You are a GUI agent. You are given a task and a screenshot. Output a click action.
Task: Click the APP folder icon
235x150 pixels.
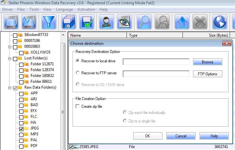pos(26,93)
